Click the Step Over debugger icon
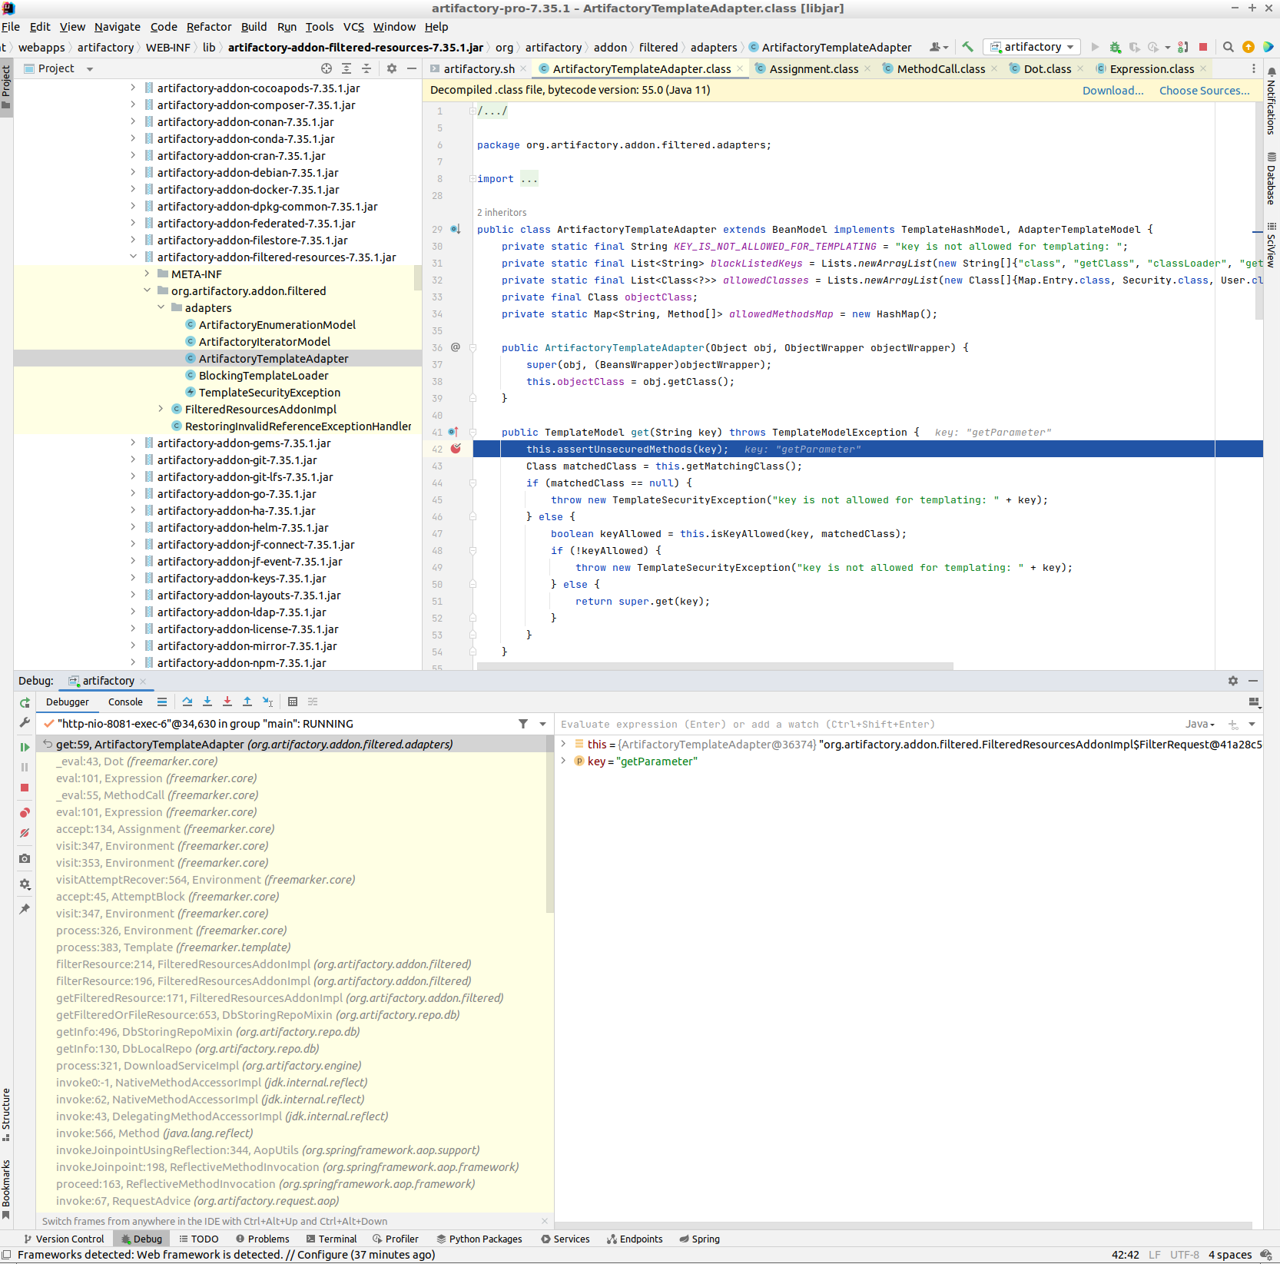Screen dimensions: 1280x1264 tap(187, 702)
